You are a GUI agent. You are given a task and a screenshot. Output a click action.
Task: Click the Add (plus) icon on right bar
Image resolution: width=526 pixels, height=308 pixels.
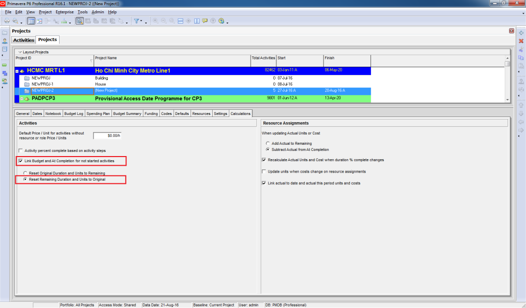tap(521, 33)
